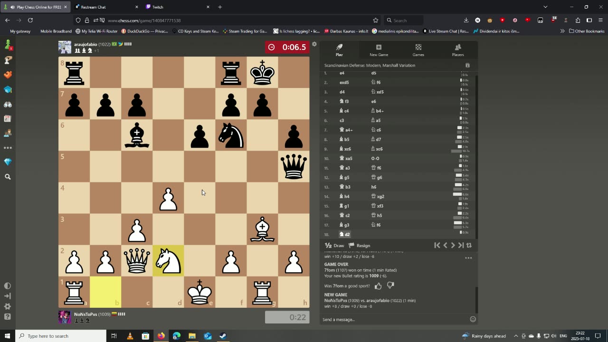Click the blue diamond membership icon
Screen dimensions: 608x342
coord(8,162)
